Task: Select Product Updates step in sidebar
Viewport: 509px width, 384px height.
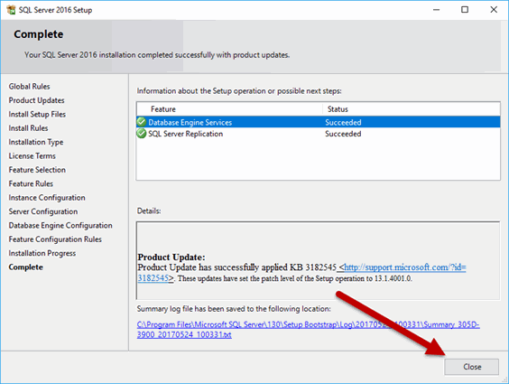Action: (x=36, y=100)
